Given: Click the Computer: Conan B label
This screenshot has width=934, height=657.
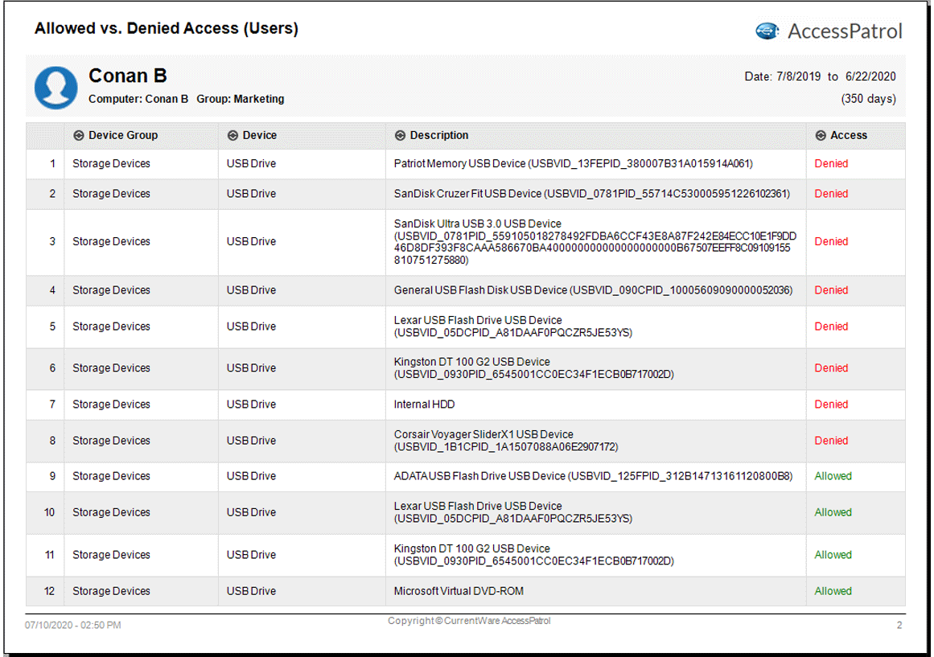Looking at the screenshot, I should pos(138,99).
